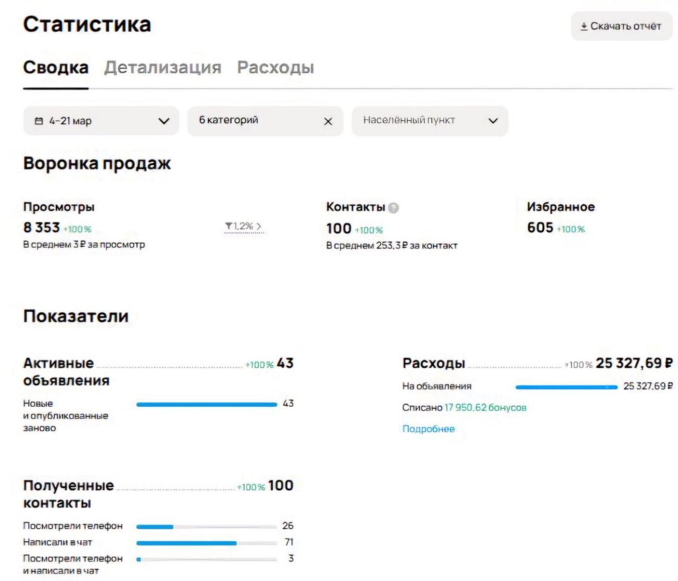The width and height of the screenshot is (678, 581).
Task: Expand the Населённый пункт dropdown
Action: (x=430, y=121)
